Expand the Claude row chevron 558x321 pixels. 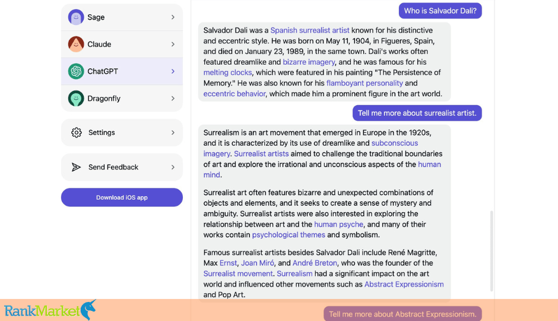(x=173, y=44)
